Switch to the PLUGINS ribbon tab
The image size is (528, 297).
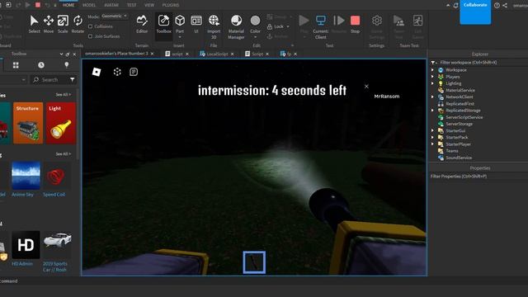pos(171,5)
